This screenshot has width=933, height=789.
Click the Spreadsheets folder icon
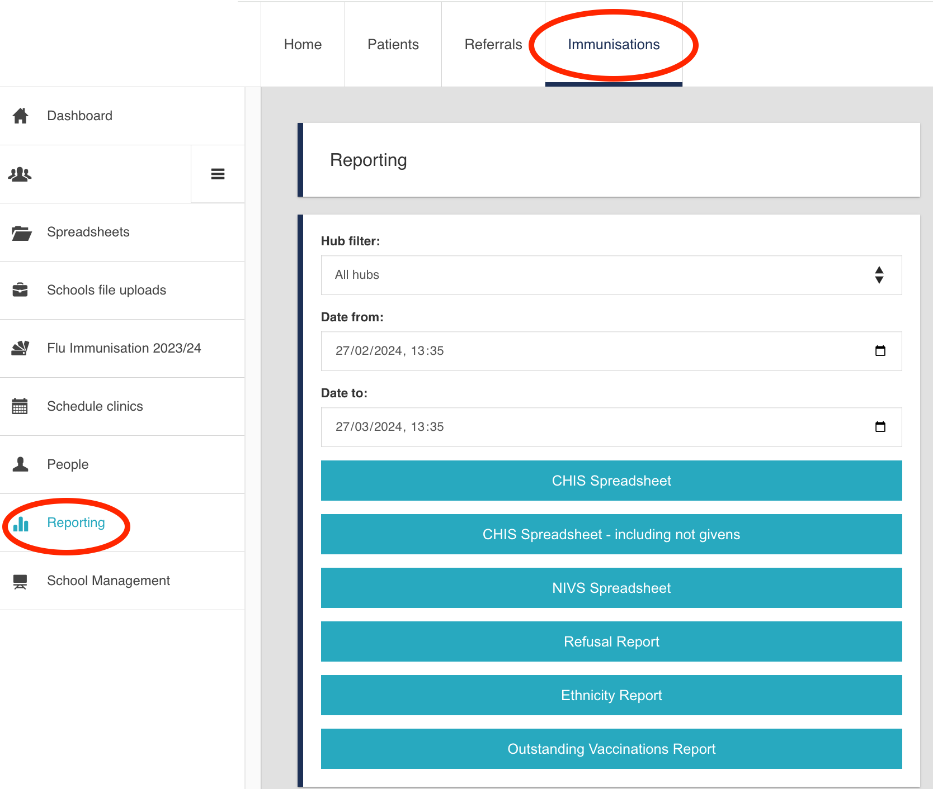click(21, 232)
